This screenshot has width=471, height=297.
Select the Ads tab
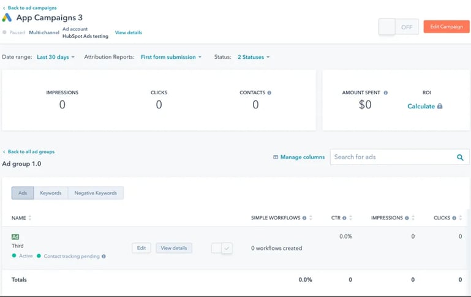[x=23, y=193]
